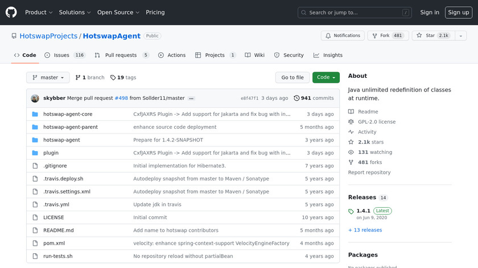Open the 19 tags link

[x=123, y=78]
